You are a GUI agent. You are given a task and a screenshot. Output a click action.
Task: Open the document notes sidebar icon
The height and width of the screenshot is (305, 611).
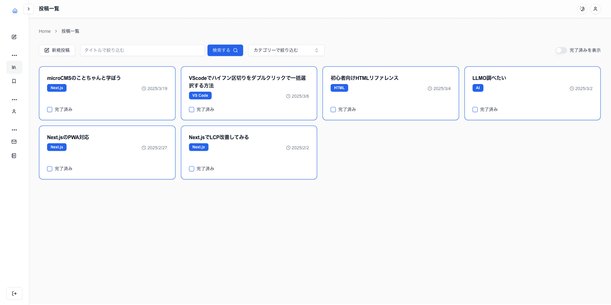[x=14, y=156]
